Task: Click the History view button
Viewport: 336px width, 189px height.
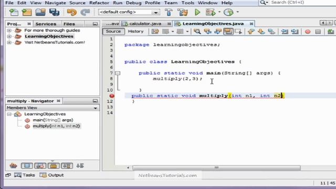Action: (135, 31)
